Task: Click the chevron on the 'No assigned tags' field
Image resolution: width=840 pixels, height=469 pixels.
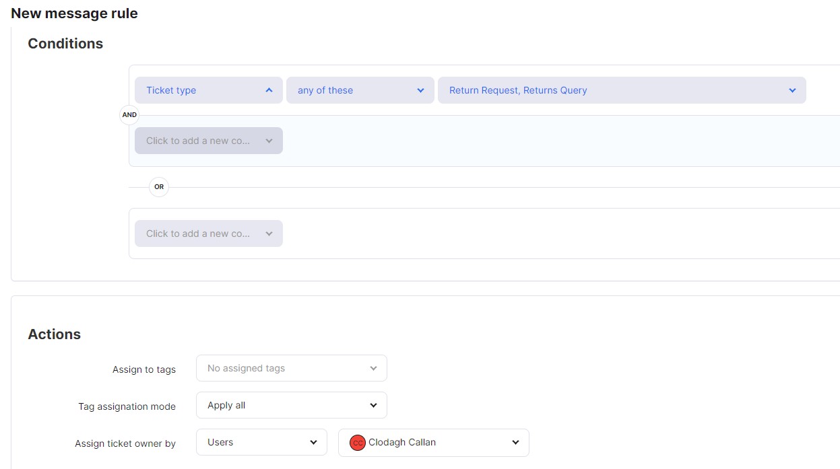Action: point(373,368)
